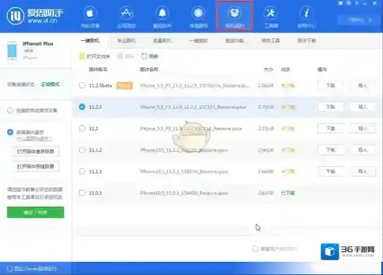Open the Tutorial Center info icon
Image resolution: width=383 pixels, height=275 pixels.
307,13
